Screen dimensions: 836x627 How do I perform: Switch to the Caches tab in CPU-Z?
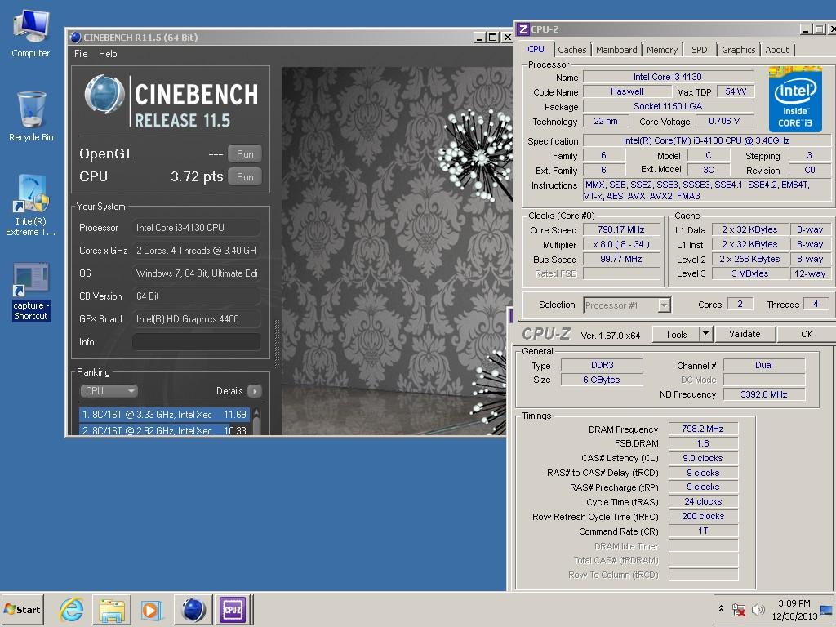pyautogui.click(x=571, y=50)
